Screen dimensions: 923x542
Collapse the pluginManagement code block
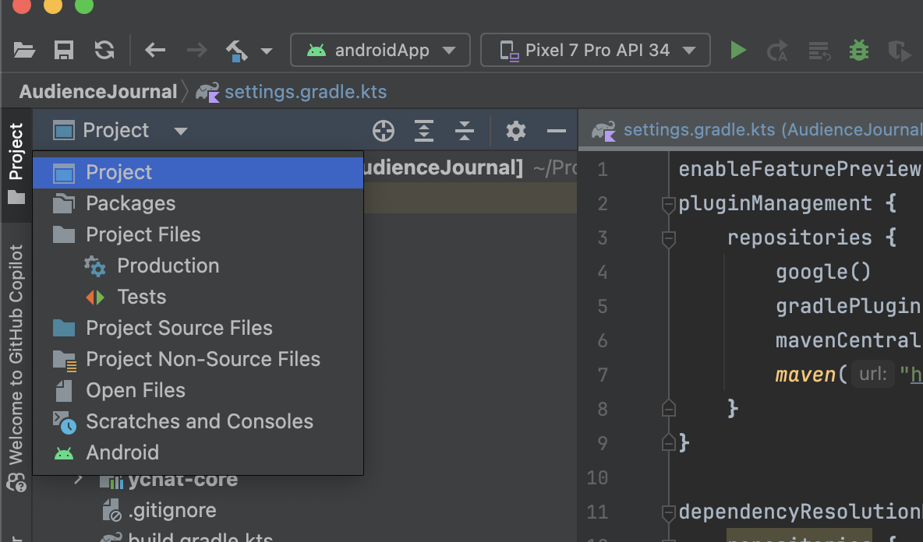(x=668, y=204)
